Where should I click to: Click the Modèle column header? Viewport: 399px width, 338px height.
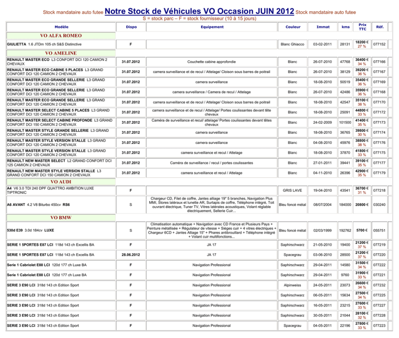[62, 27]
